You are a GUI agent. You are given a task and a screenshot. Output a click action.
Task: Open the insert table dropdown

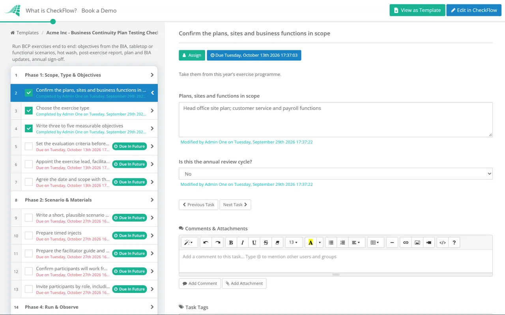[375, 243]
